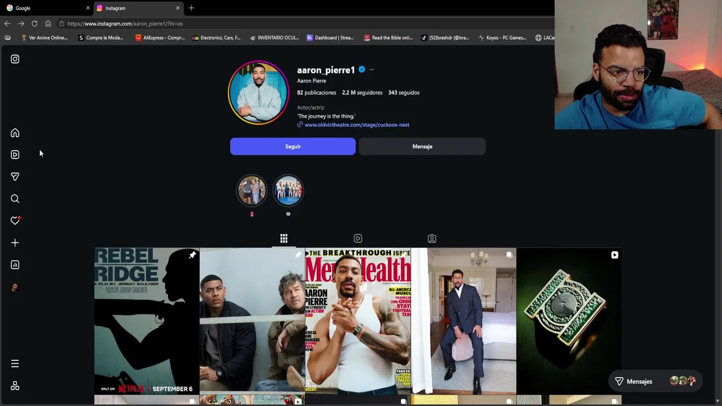Open profile options three-dots menu
Viewport: 722px width, 406px height.
click(371, 70)
